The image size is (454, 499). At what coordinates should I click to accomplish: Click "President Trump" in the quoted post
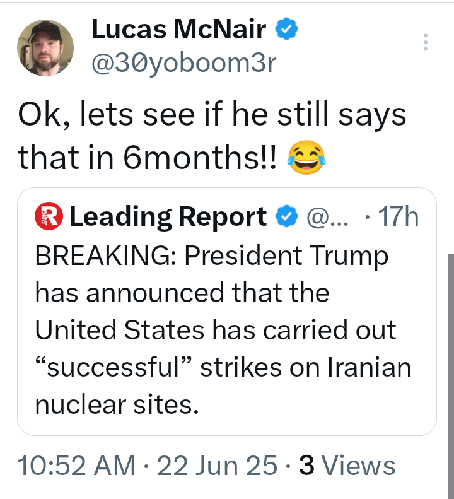pyautogui.click(x=286, y=256)
